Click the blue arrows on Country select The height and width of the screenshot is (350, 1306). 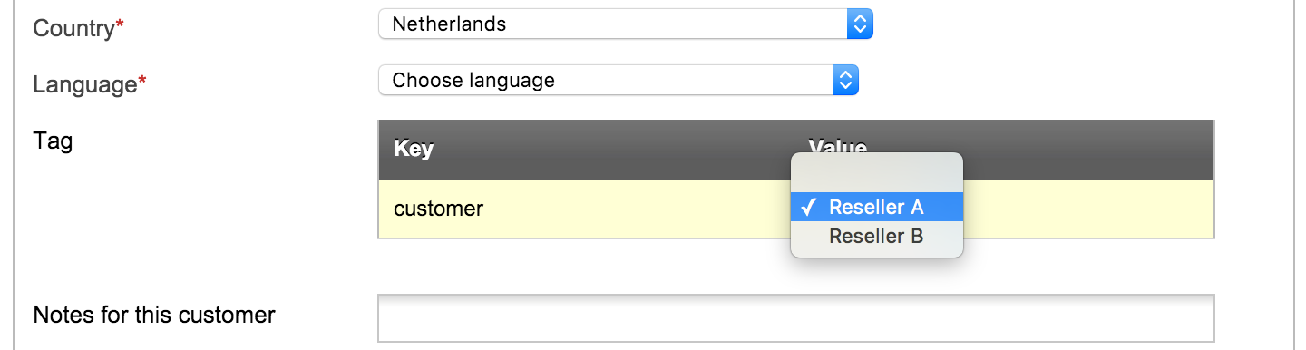pyautogui.click(x=859, y=24)
